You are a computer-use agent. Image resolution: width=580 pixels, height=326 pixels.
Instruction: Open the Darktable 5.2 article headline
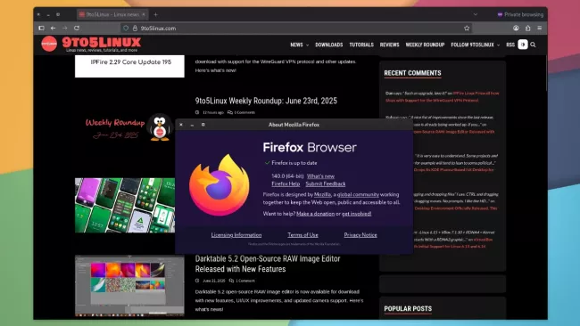tap(268, 264)
